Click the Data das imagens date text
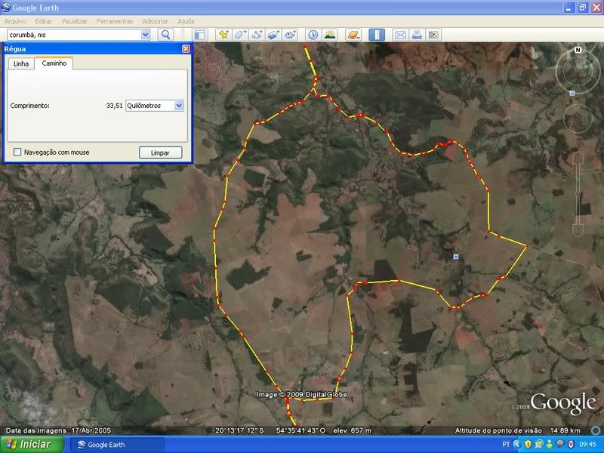This screenshot has width=604, height=453. (x=59, y=430)
